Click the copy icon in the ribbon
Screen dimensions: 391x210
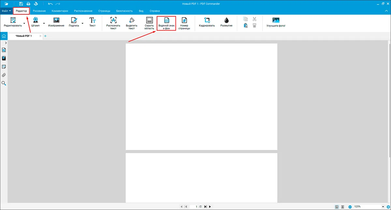[246, 19]
